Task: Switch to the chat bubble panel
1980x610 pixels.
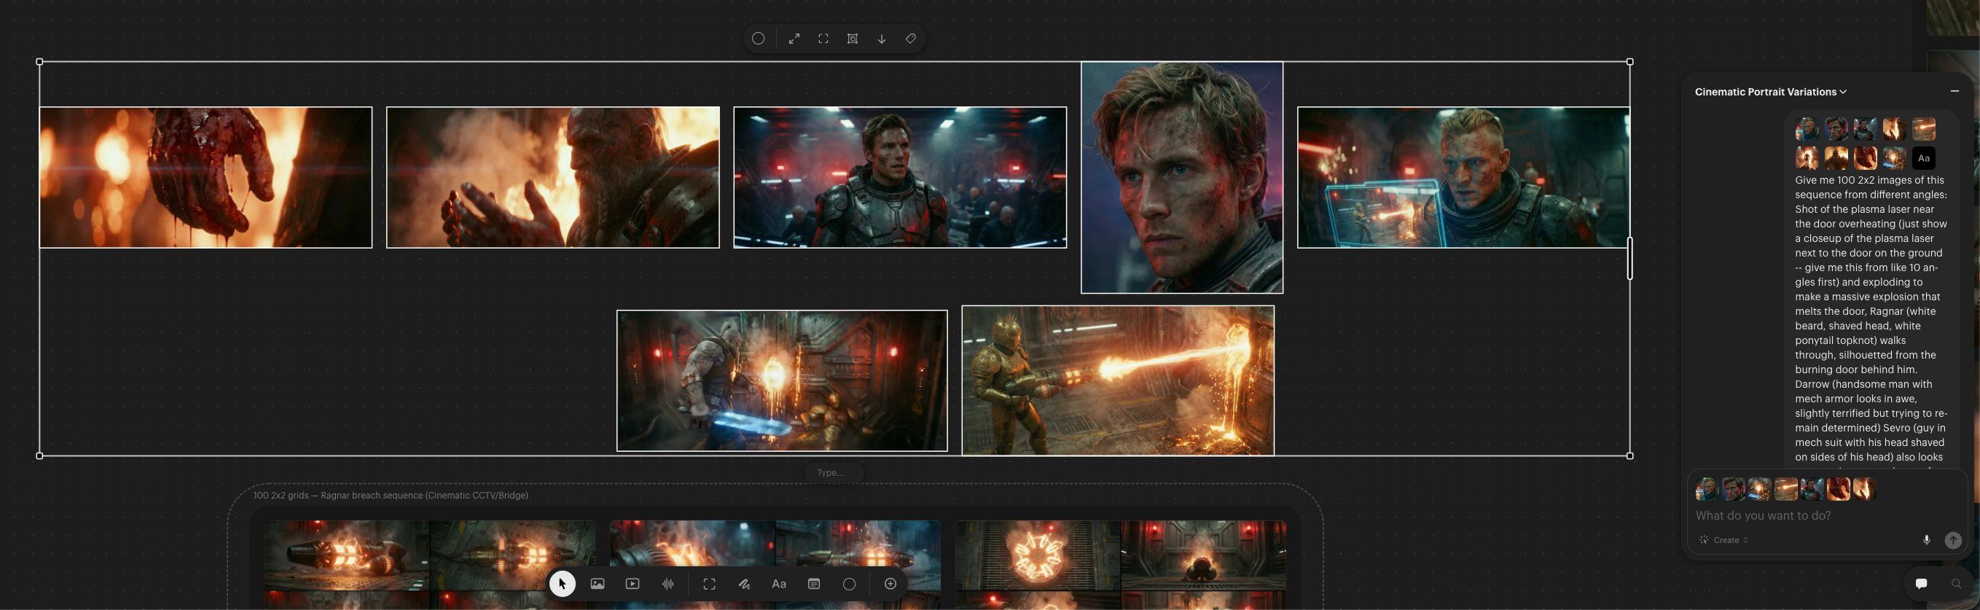Action: pos(1921,584)
